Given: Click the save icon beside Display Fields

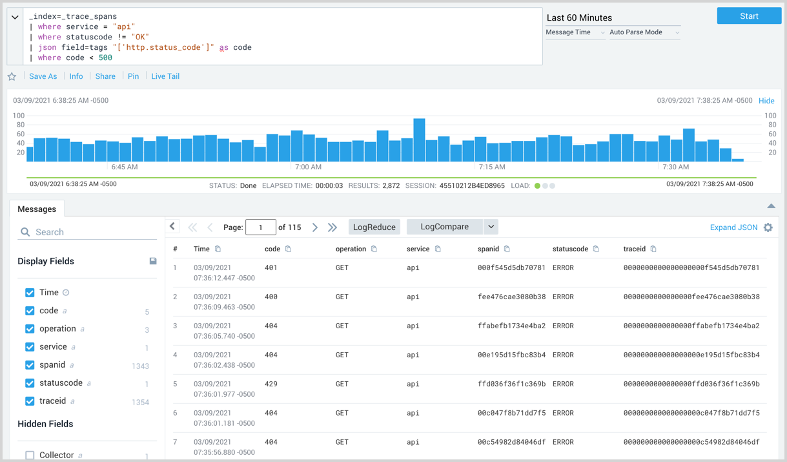Looking at the screenshot, I should (153, 261).
